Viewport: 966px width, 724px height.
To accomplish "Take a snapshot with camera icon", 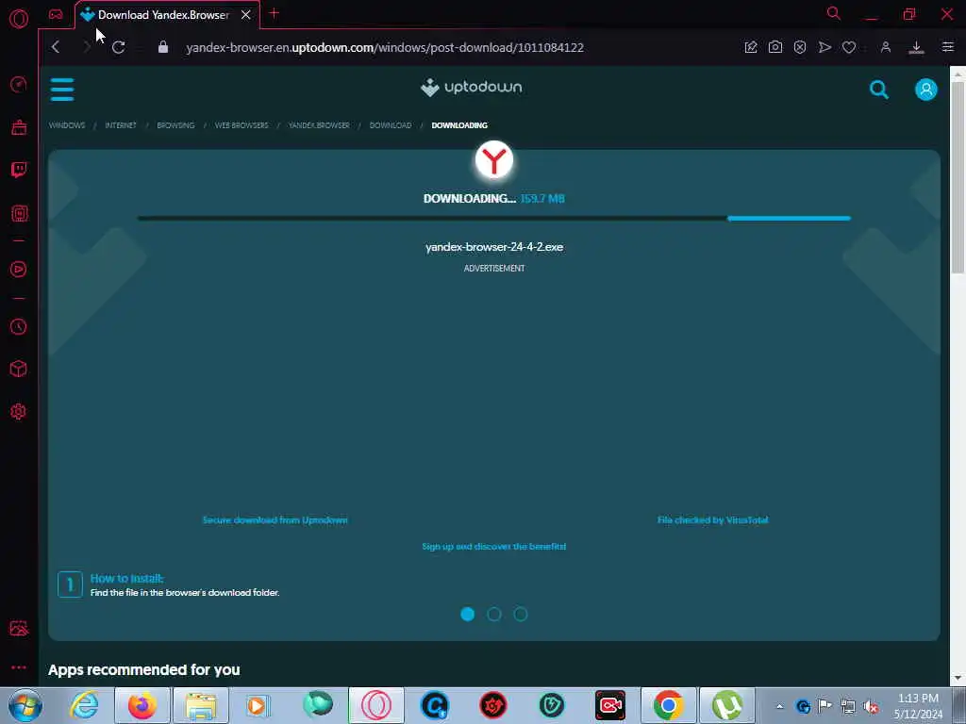I will [x=775, y=47].
